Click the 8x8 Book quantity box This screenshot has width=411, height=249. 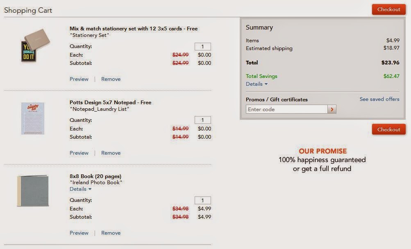click(x=202, y=200)
